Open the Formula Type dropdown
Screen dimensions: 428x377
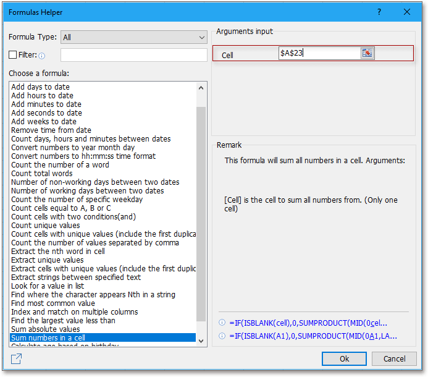click(133, 37)
